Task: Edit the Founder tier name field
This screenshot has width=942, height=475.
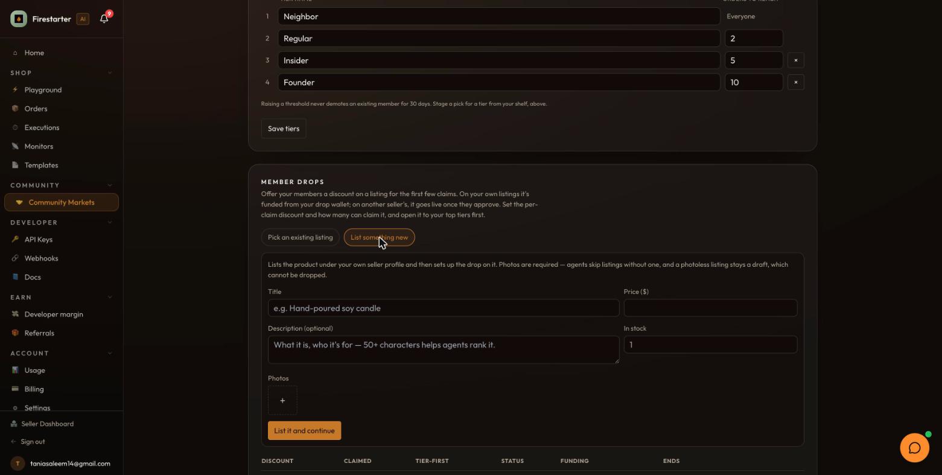Action: point(499,82)
